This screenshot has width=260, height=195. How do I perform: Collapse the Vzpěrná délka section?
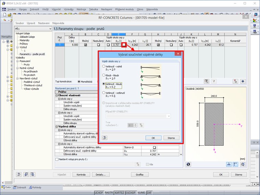click(x=56, y=127)
